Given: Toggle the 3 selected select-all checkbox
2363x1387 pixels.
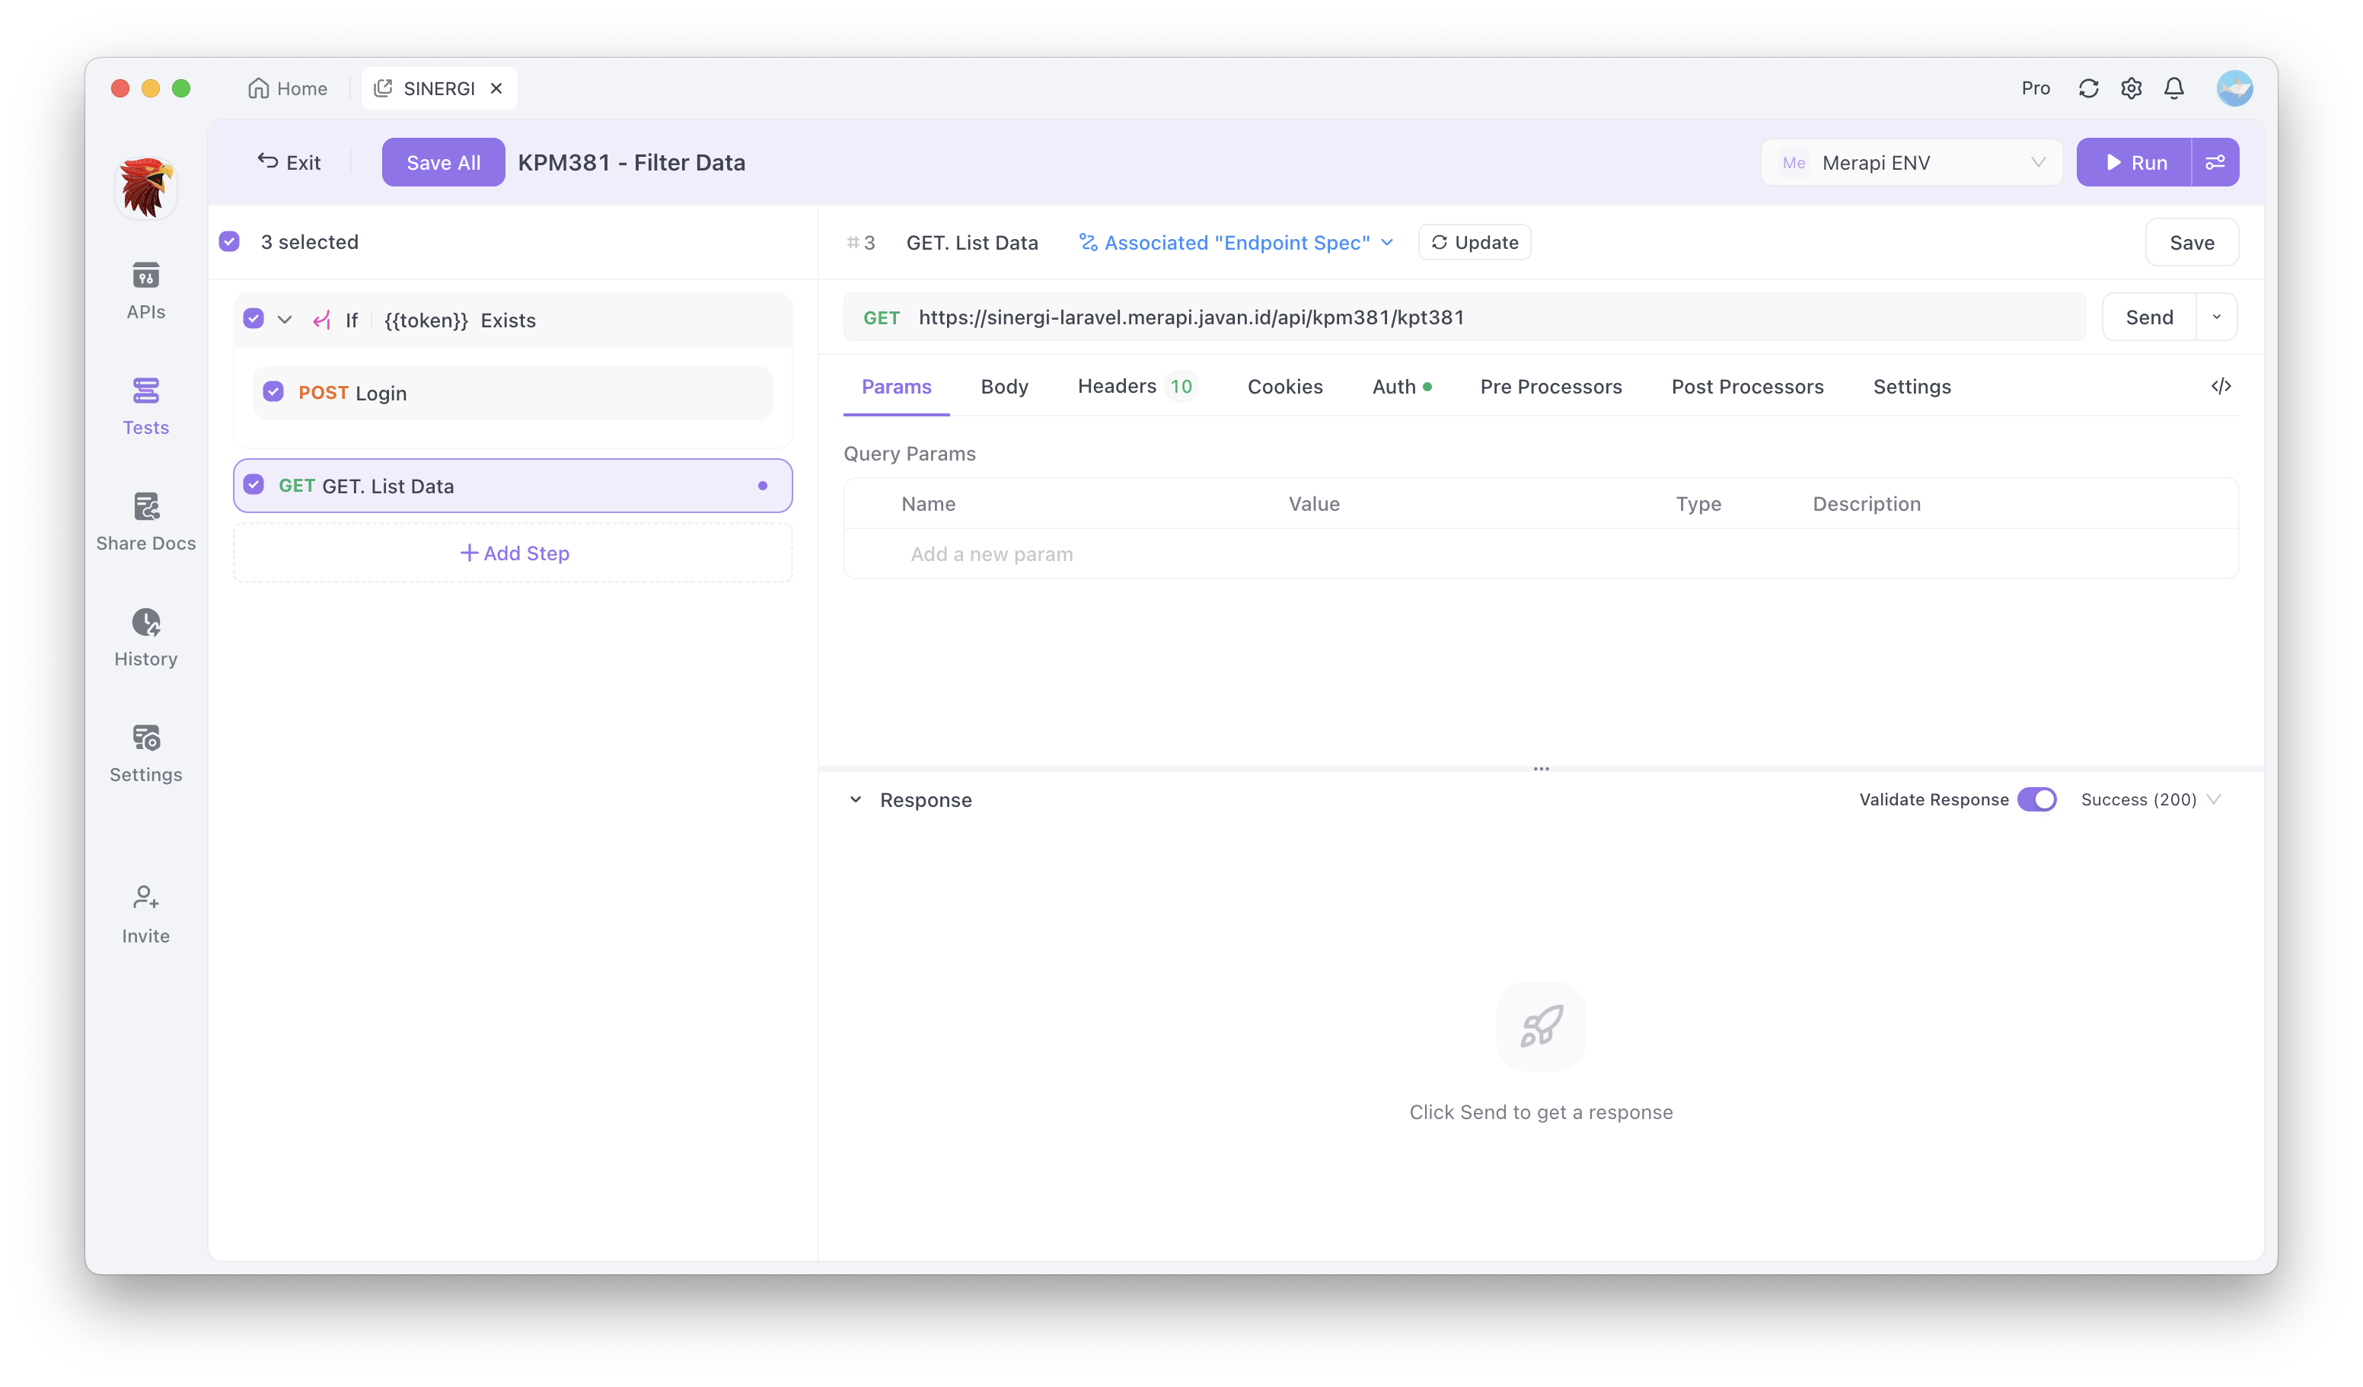Looking at the screenshot, I should pos(230,242).
